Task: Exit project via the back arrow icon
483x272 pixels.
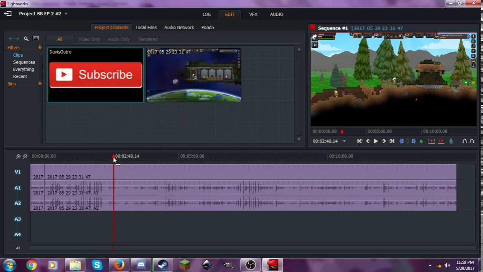Action: 8,14
